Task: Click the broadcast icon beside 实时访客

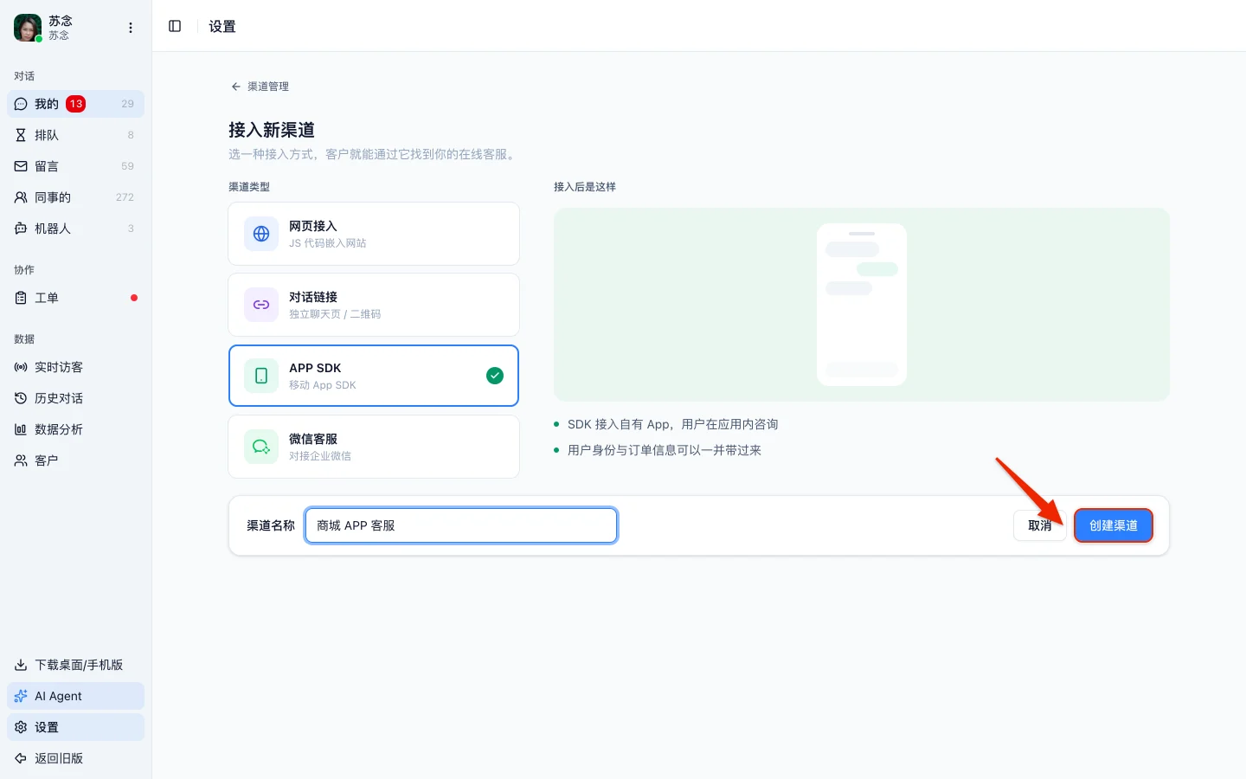Action: coord(21,367)
